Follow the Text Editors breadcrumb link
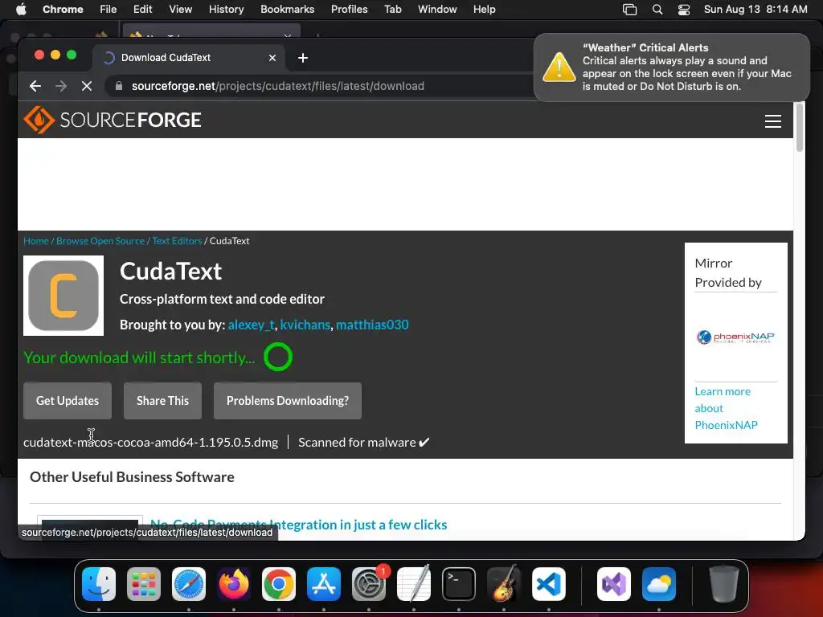The height and width of the screenshot is (617, 823). (177, 241)
